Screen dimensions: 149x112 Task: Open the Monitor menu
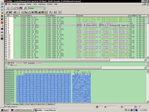point(15,4)
